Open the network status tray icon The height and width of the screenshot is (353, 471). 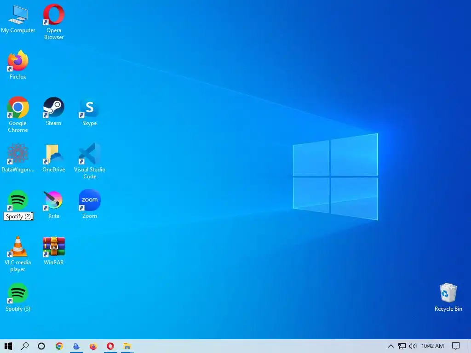pos(402,346)
